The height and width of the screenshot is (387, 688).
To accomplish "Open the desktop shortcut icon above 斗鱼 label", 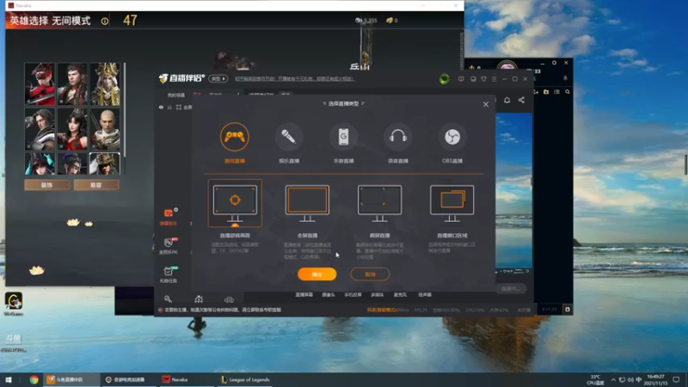I will tap(14, 300).
